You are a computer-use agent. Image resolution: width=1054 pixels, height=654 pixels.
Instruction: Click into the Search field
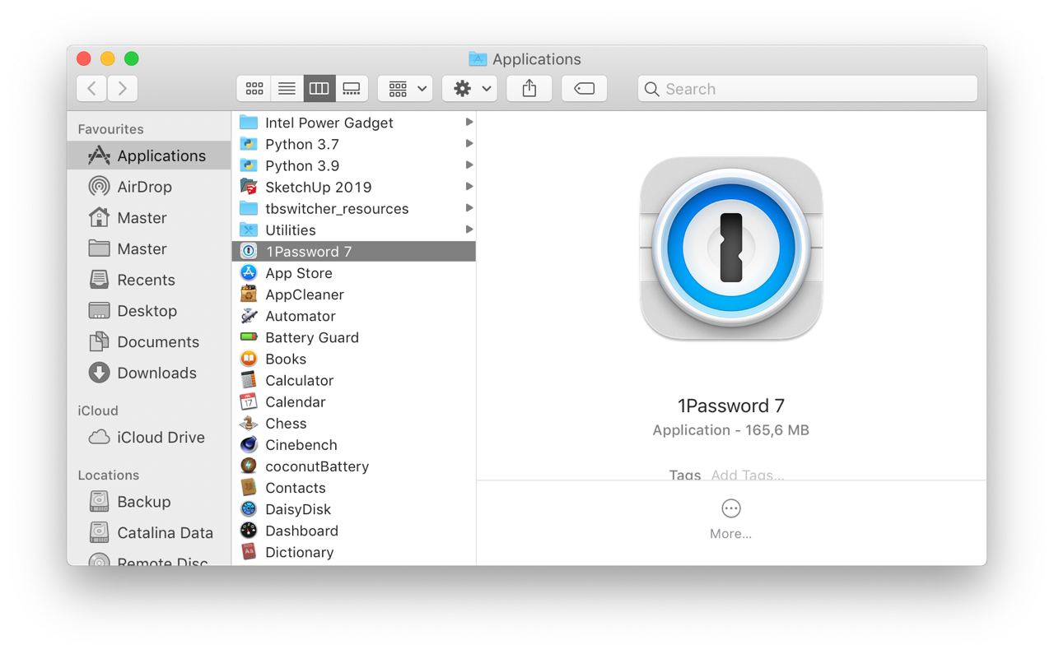click(807, 89)
